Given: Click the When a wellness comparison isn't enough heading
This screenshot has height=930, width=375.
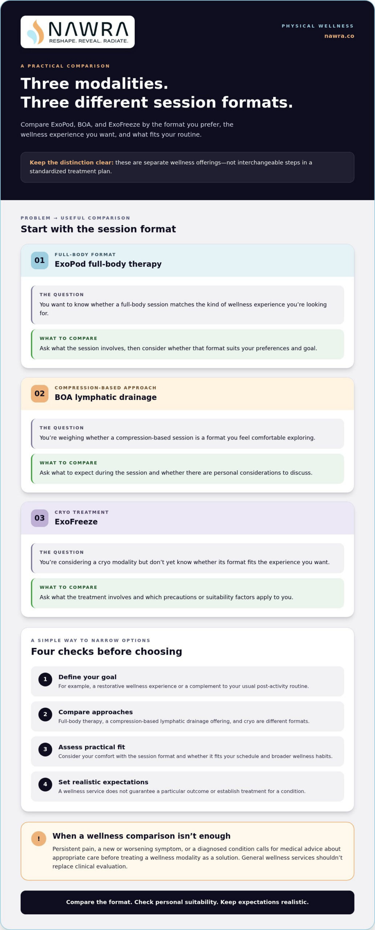Looking at the screenshot, I should tap(142, 836).
